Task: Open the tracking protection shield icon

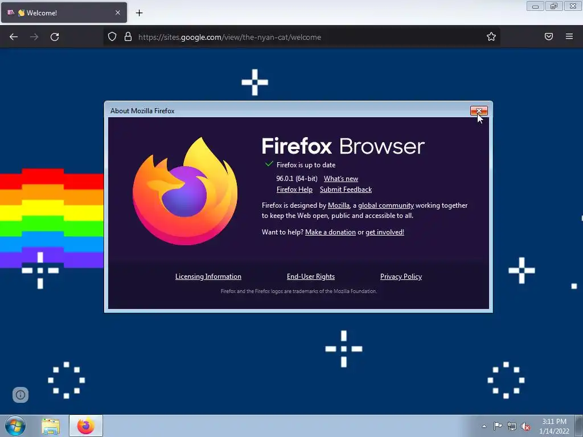Action: tap(112, 37)
